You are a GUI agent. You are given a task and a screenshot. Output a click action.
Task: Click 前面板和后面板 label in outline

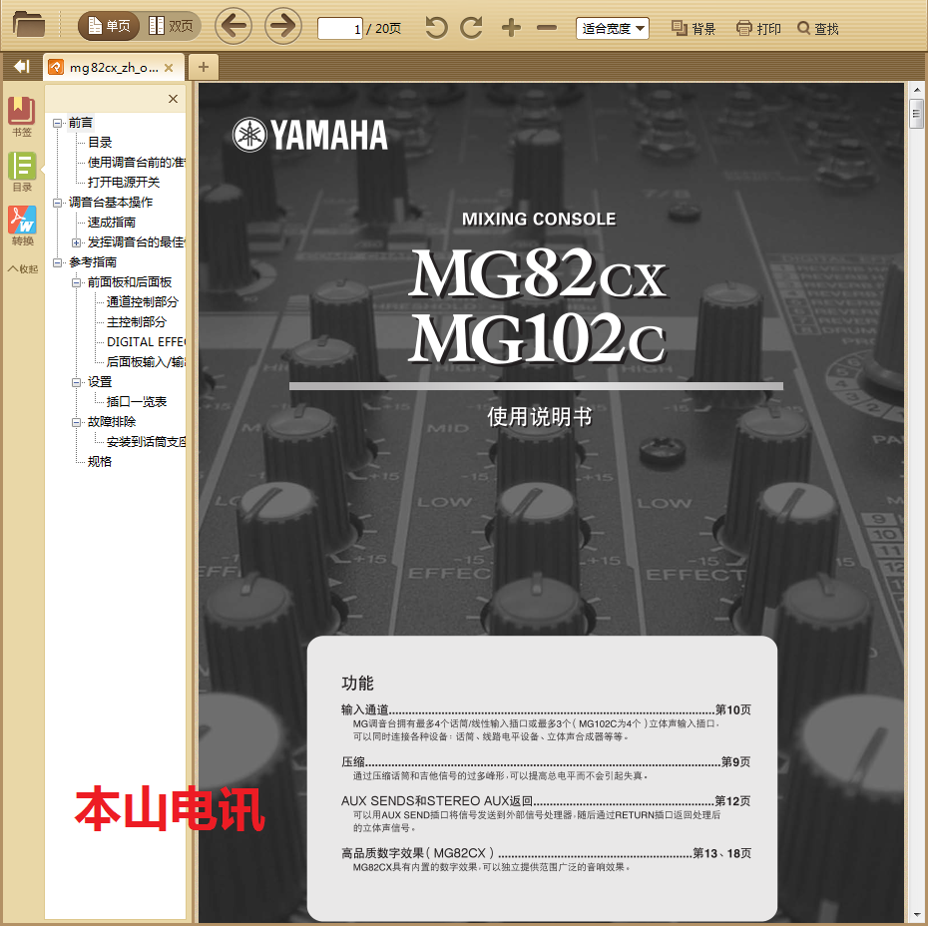[130, 282]
